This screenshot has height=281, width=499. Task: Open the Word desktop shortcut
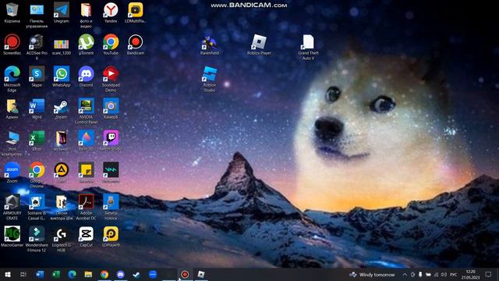click(x=37, y=109)
